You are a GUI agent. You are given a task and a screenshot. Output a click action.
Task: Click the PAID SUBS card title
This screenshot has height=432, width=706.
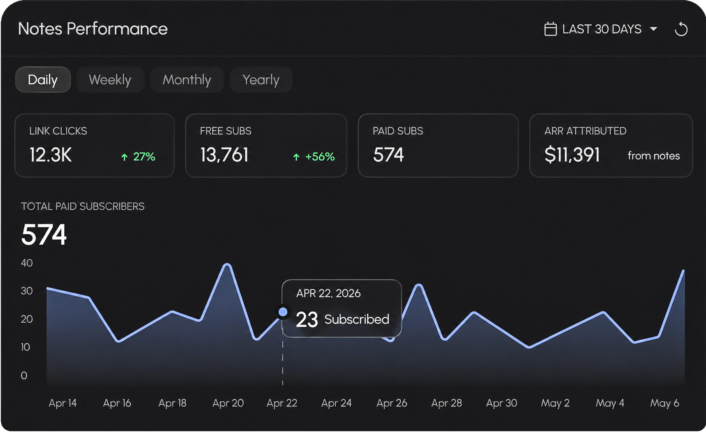coord(398,131)
